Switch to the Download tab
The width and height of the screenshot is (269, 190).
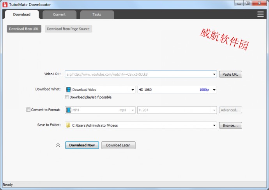22,14
